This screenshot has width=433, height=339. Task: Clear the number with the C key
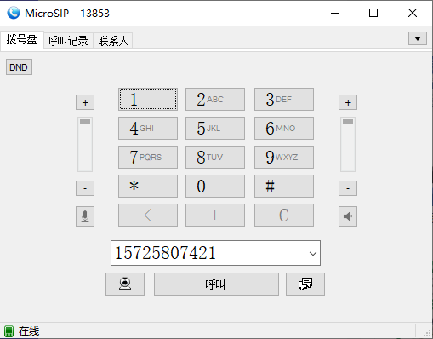tap(284, 215)
